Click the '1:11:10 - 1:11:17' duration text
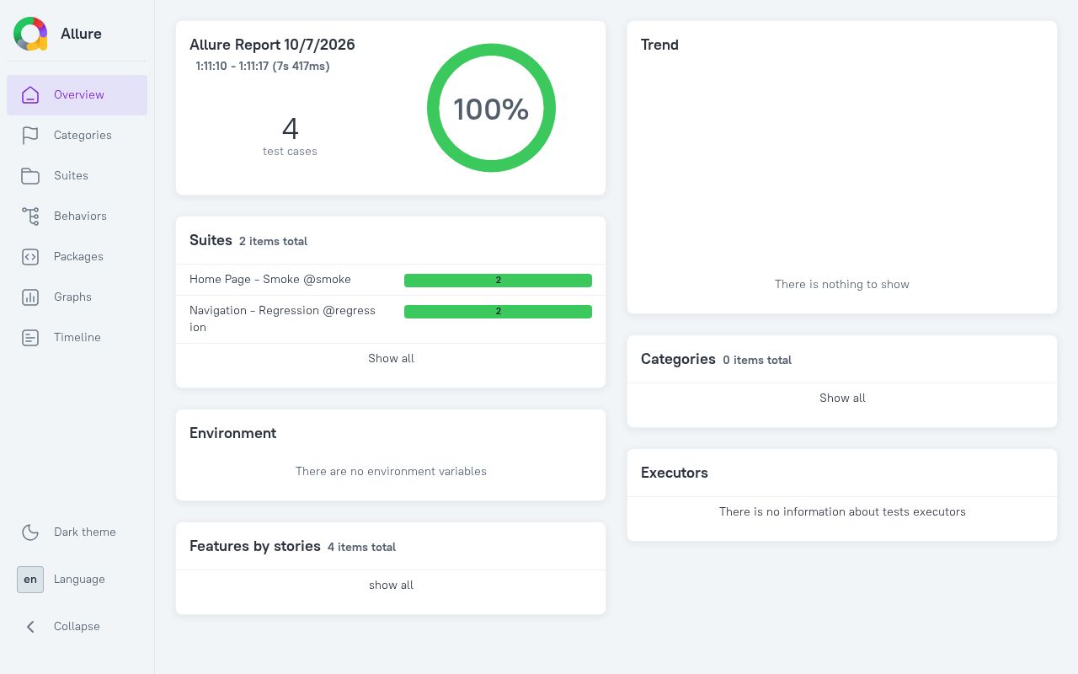This screenshot has height=674, width=1078. pyautogui.click(x=263, y=66)
